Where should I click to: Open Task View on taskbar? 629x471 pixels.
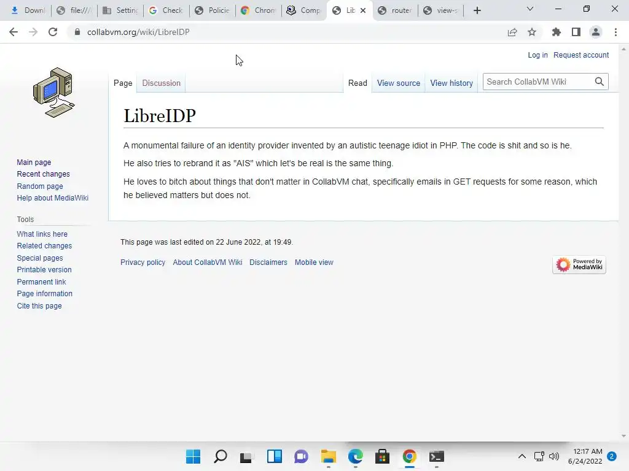(246, 456)
